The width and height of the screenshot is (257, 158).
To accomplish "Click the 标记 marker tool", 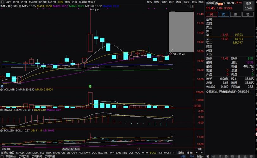I will 186,2.
